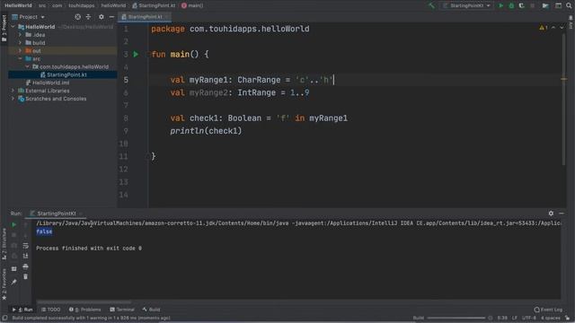Select StartingPoint.kt in project tree
Screen dimensions: 575x323
pyautogui.click(x=63, y=74)
